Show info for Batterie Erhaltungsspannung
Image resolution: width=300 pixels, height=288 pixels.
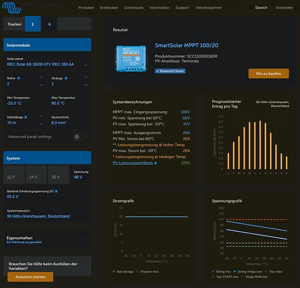click(56, 191)
